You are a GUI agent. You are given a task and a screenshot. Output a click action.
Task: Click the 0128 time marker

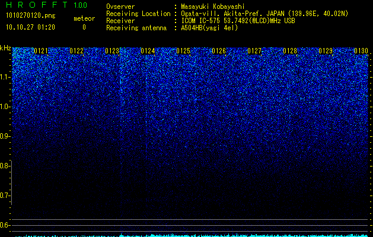tap(290, 51)
